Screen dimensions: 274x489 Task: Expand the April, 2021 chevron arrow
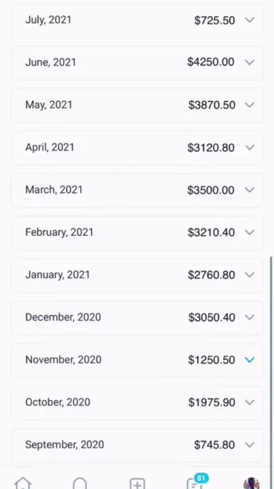(x=250, y=147)
